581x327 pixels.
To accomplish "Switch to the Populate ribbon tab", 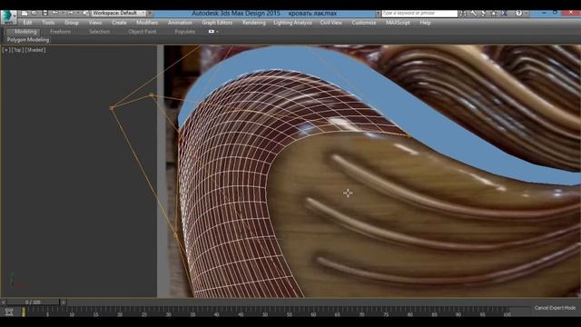I will [185, 32].
